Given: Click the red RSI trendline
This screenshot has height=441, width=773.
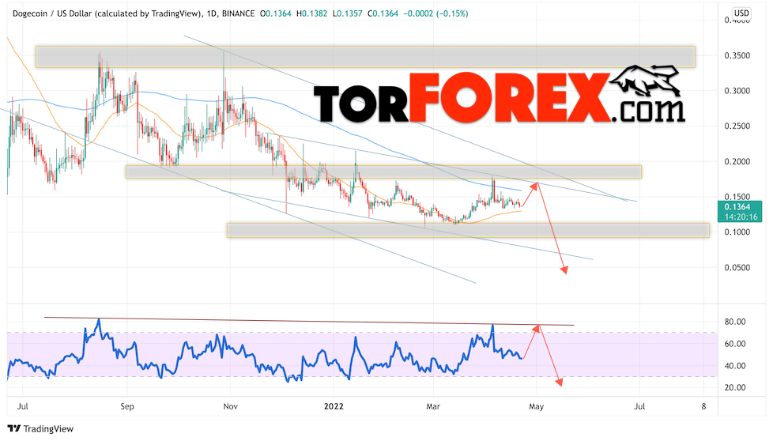Looking at the screenshot, I should point(309,321).
